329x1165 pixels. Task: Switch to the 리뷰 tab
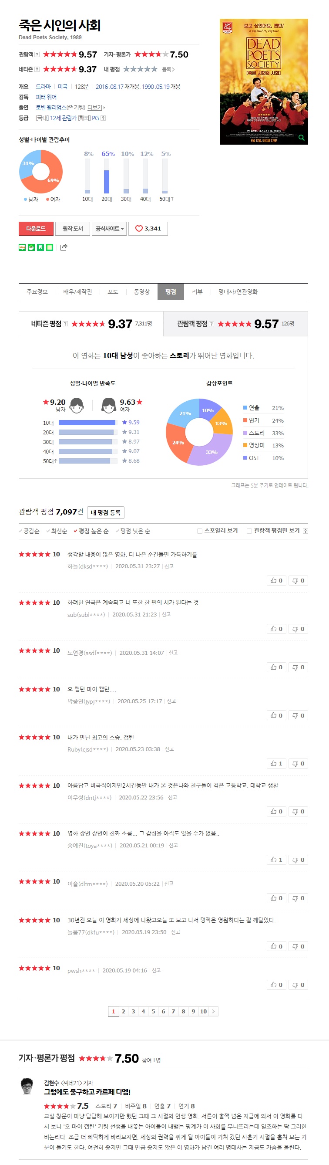coord(198,292)
